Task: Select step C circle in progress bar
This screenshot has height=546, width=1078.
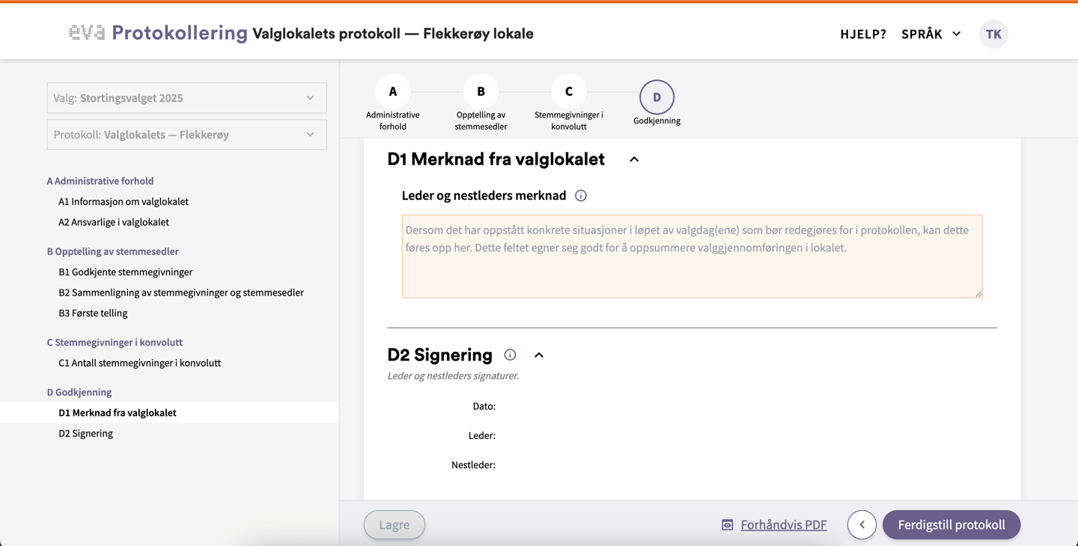Action: [x=569, y=91]
